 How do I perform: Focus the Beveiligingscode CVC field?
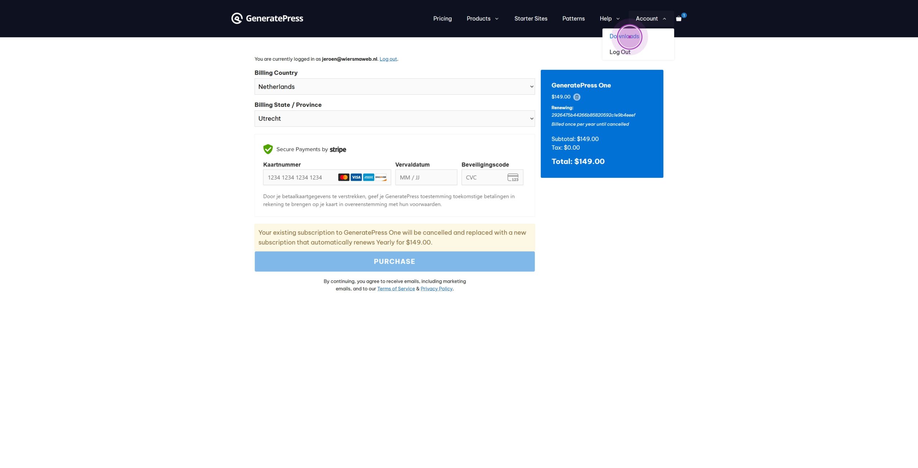coord(492,177)
